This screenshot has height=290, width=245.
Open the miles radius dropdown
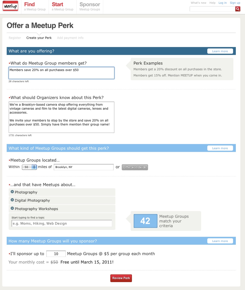tap(29, 167)
